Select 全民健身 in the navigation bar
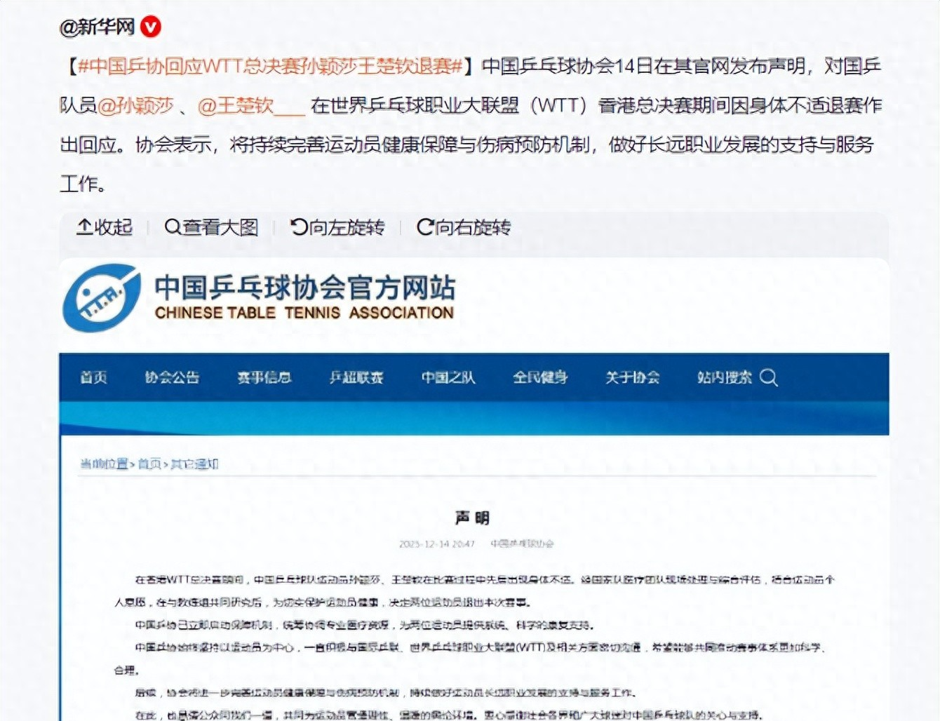 click(x=540, y=377)
